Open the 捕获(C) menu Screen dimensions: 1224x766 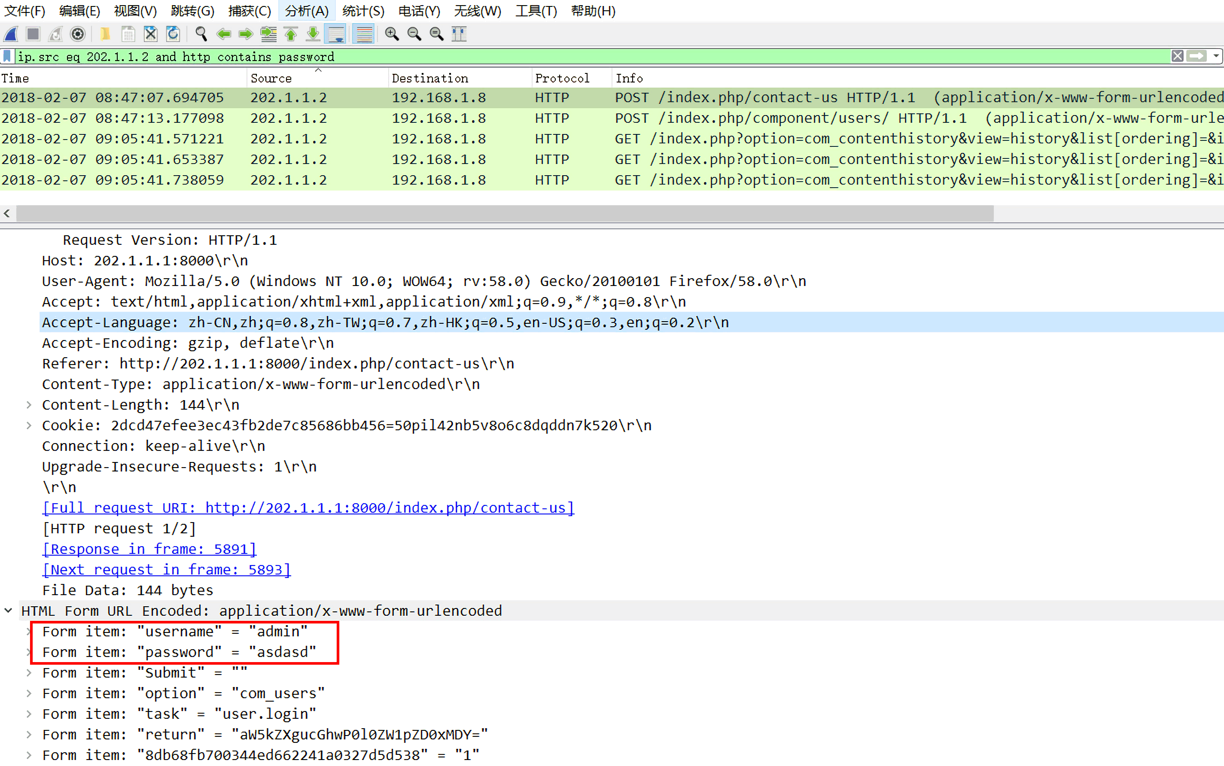pos(249,11)
